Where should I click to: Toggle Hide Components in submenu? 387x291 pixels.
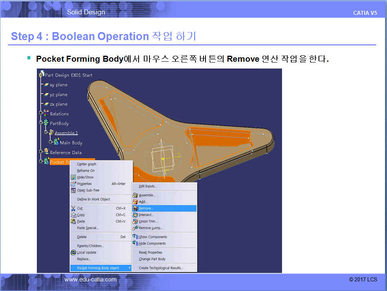[152, 243]
